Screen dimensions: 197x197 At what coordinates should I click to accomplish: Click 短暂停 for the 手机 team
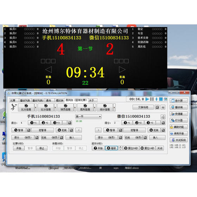(43, 130)
